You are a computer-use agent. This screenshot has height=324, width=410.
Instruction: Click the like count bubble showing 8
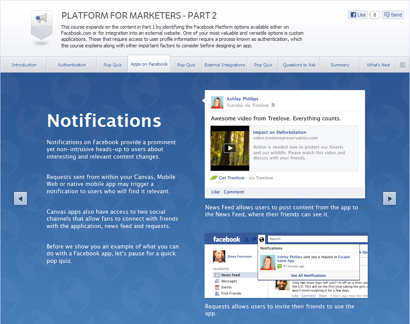(x=374, y=15)
